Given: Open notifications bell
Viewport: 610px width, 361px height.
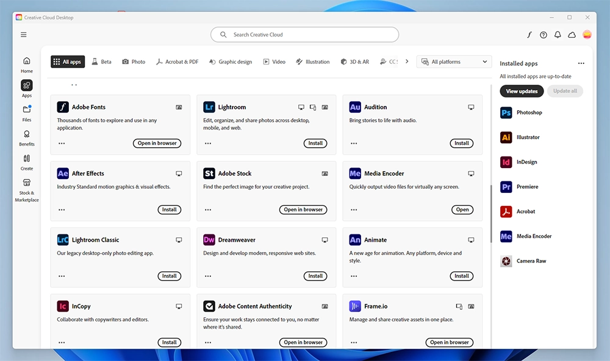Looking at the screenshot, I should coord(558,35).
